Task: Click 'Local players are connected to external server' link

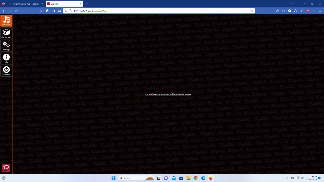Action: (x=168, y=94)
